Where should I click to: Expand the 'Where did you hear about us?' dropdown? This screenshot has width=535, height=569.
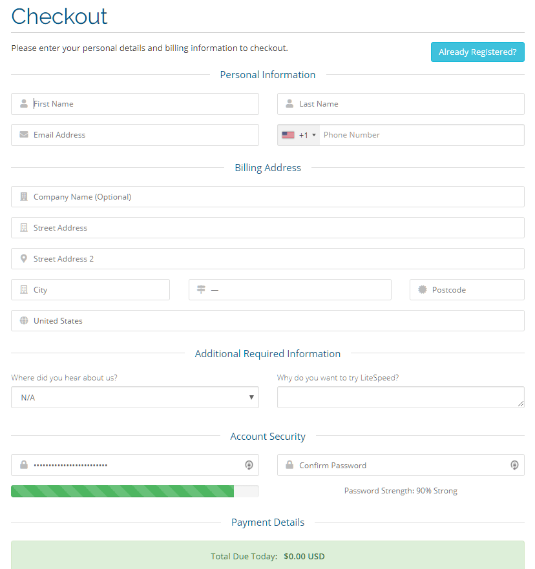(x=135, y=397)
